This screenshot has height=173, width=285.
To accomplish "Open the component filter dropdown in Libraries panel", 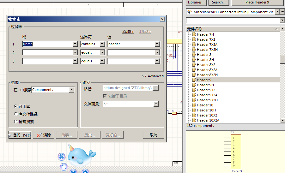I will coord(282,20).
